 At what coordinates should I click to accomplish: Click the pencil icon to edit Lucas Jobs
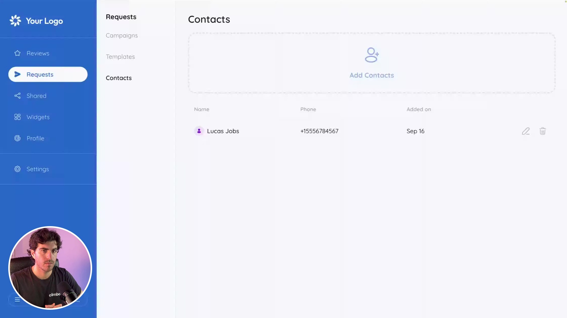tap(526, 131)
